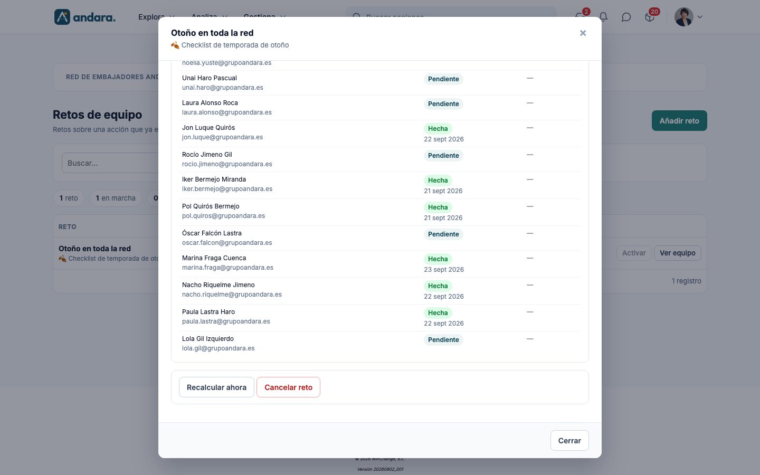760x475 pixels.
Task: Click email rocio.jimeno@grupoandara.es
Action: pyautogui.click(x=227, y=164)
